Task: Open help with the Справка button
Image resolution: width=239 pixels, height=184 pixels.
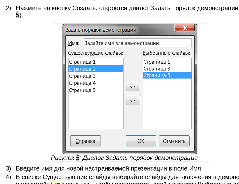Action: 85,141
